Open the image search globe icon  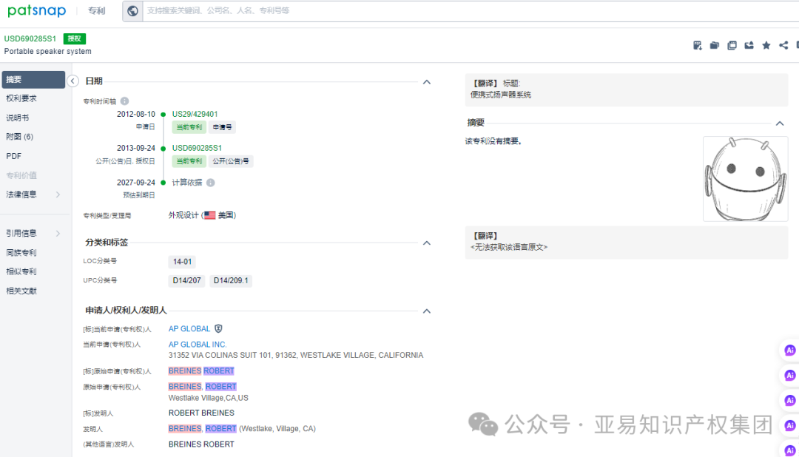coord(133,10)
